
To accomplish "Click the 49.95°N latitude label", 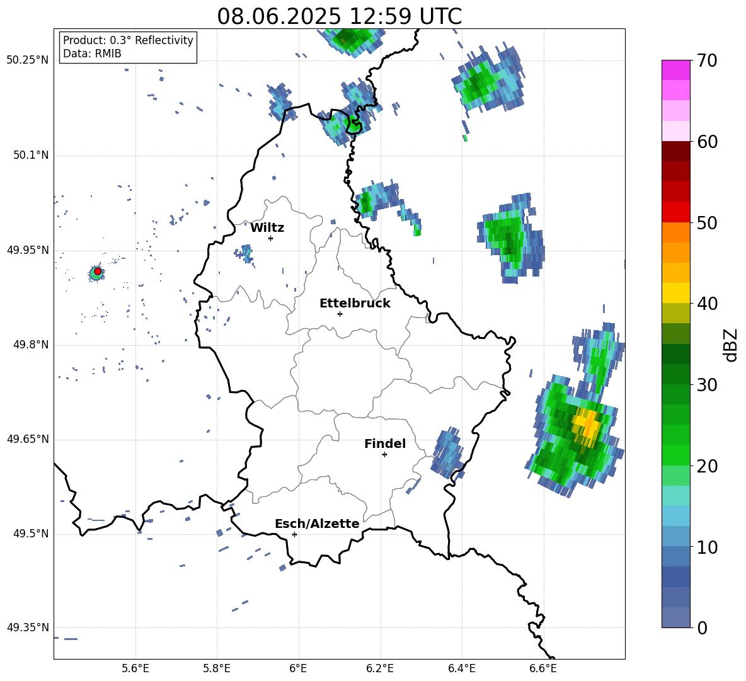I will tap(27, 250).
